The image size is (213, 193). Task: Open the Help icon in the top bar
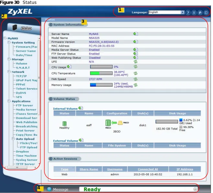tap(188, 13)
